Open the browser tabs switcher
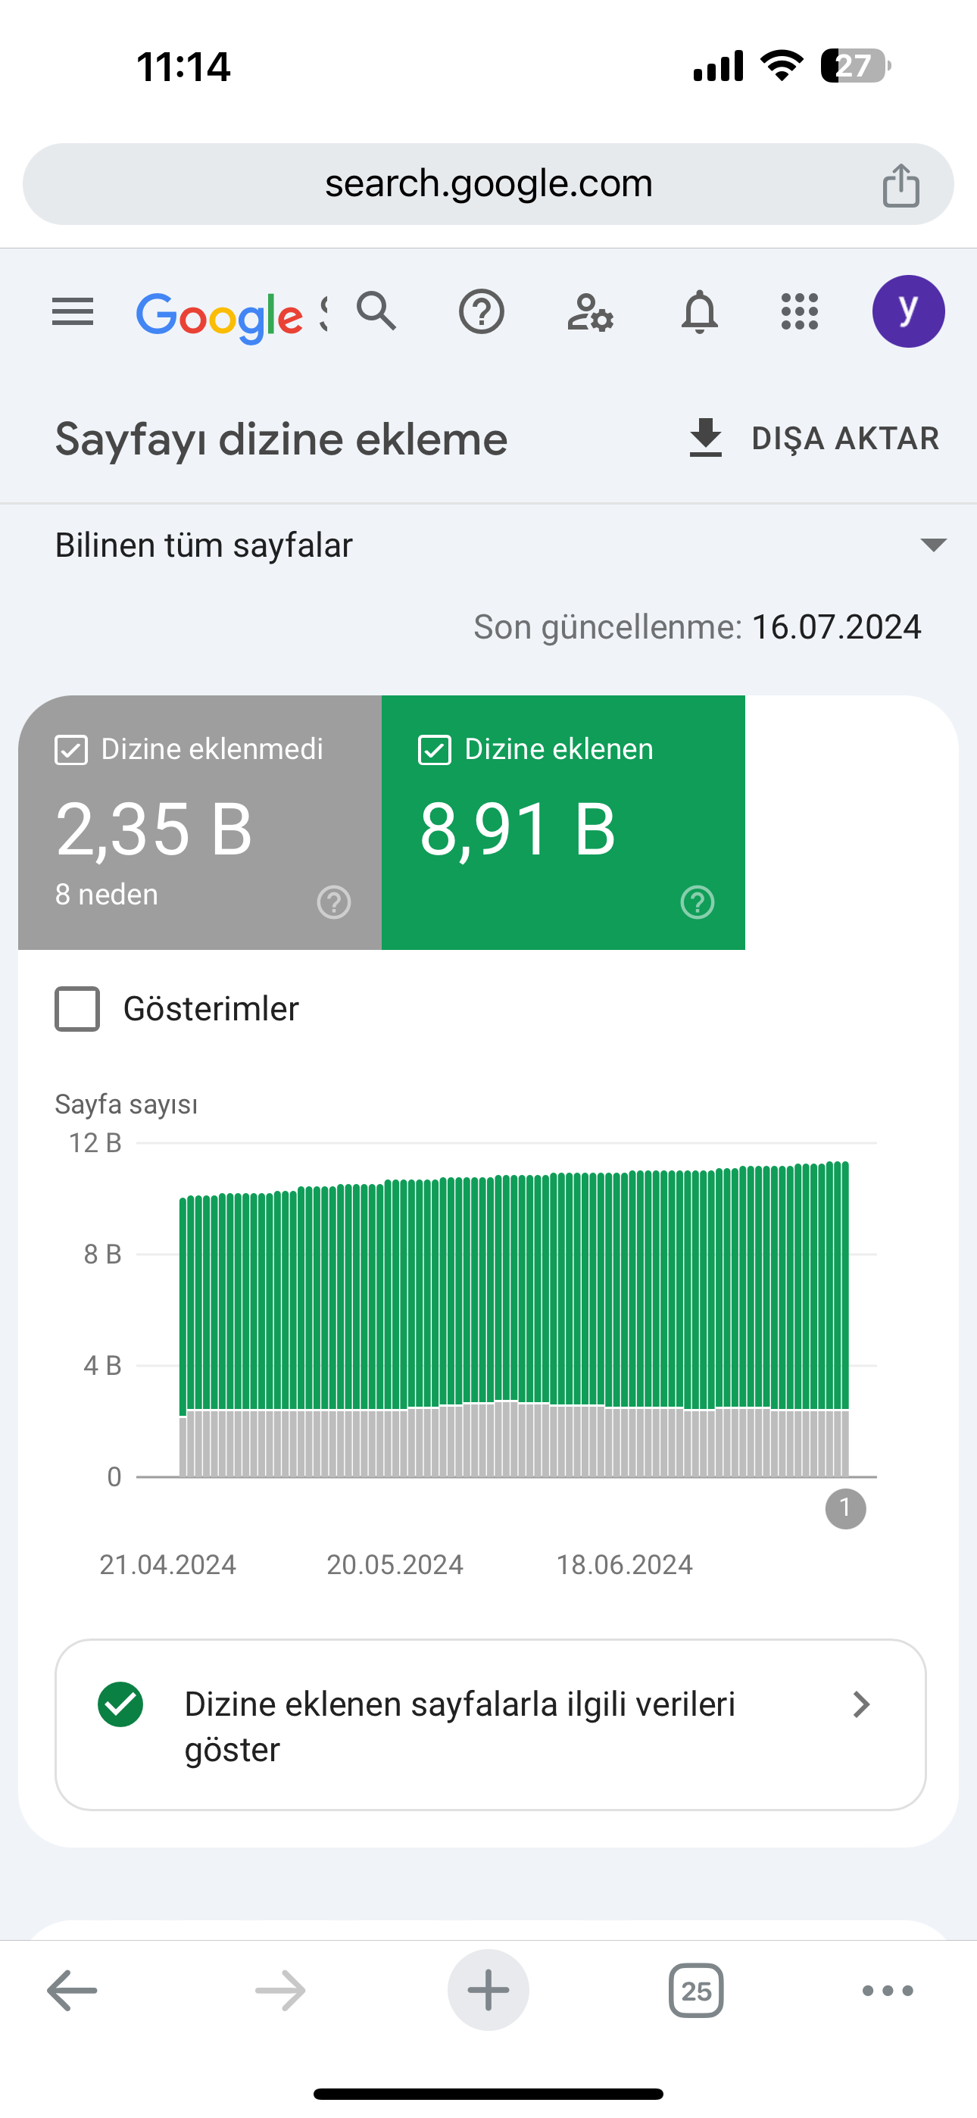Image resolution: width=977 pixels, height=2118 pixels. pyautogui.click(x=696, y=1991)
